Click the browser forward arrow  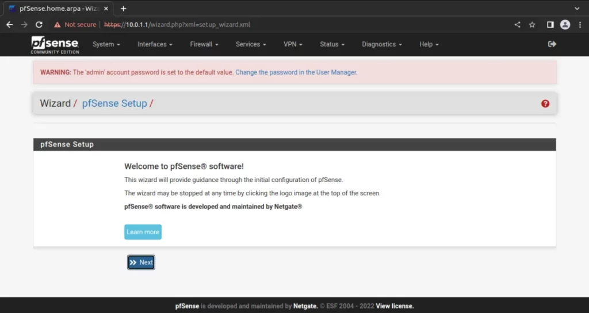coord(24,25)
